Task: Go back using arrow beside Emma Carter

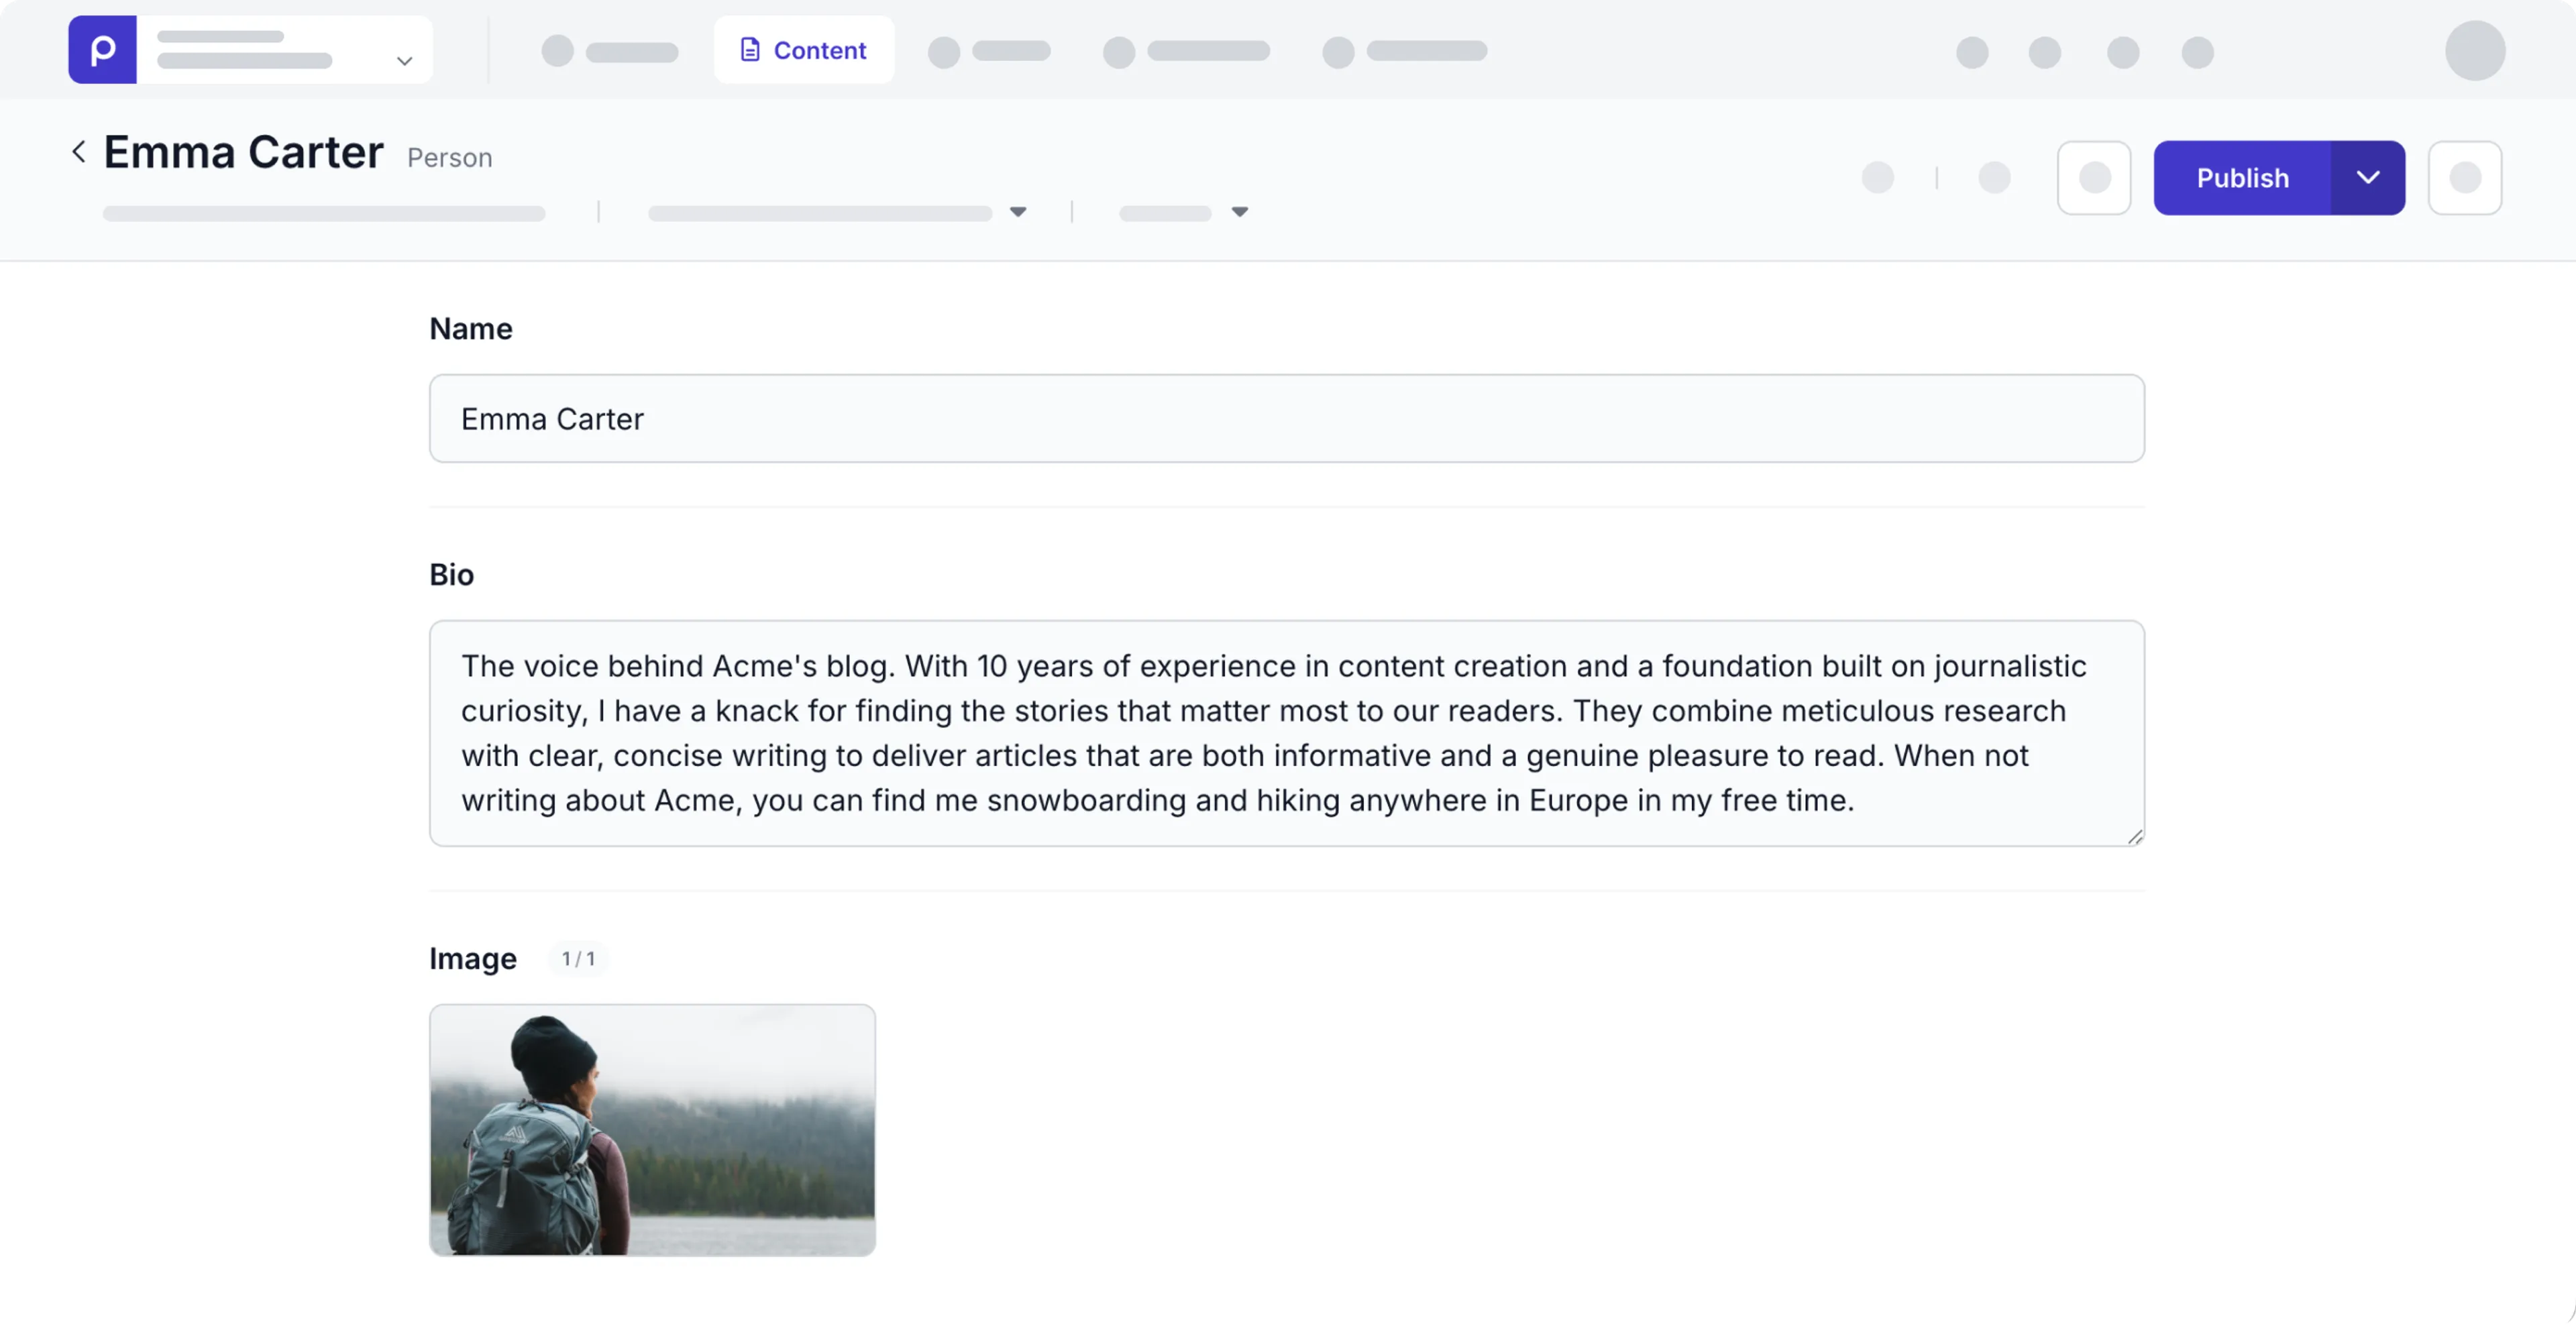Action: pyautogui.click(x=79, y=152)
